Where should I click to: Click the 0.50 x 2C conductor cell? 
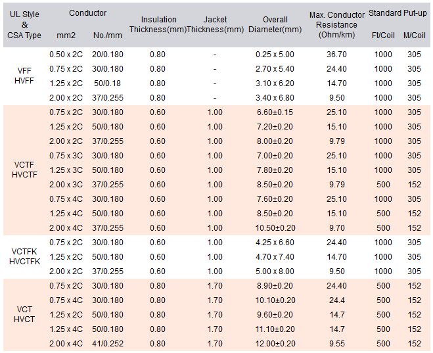[x=66, y=55]
